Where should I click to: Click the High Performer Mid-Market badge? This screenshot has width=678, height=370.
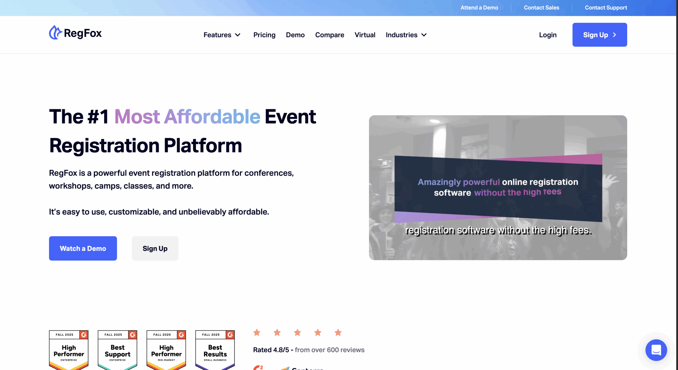tap(166, 350)
